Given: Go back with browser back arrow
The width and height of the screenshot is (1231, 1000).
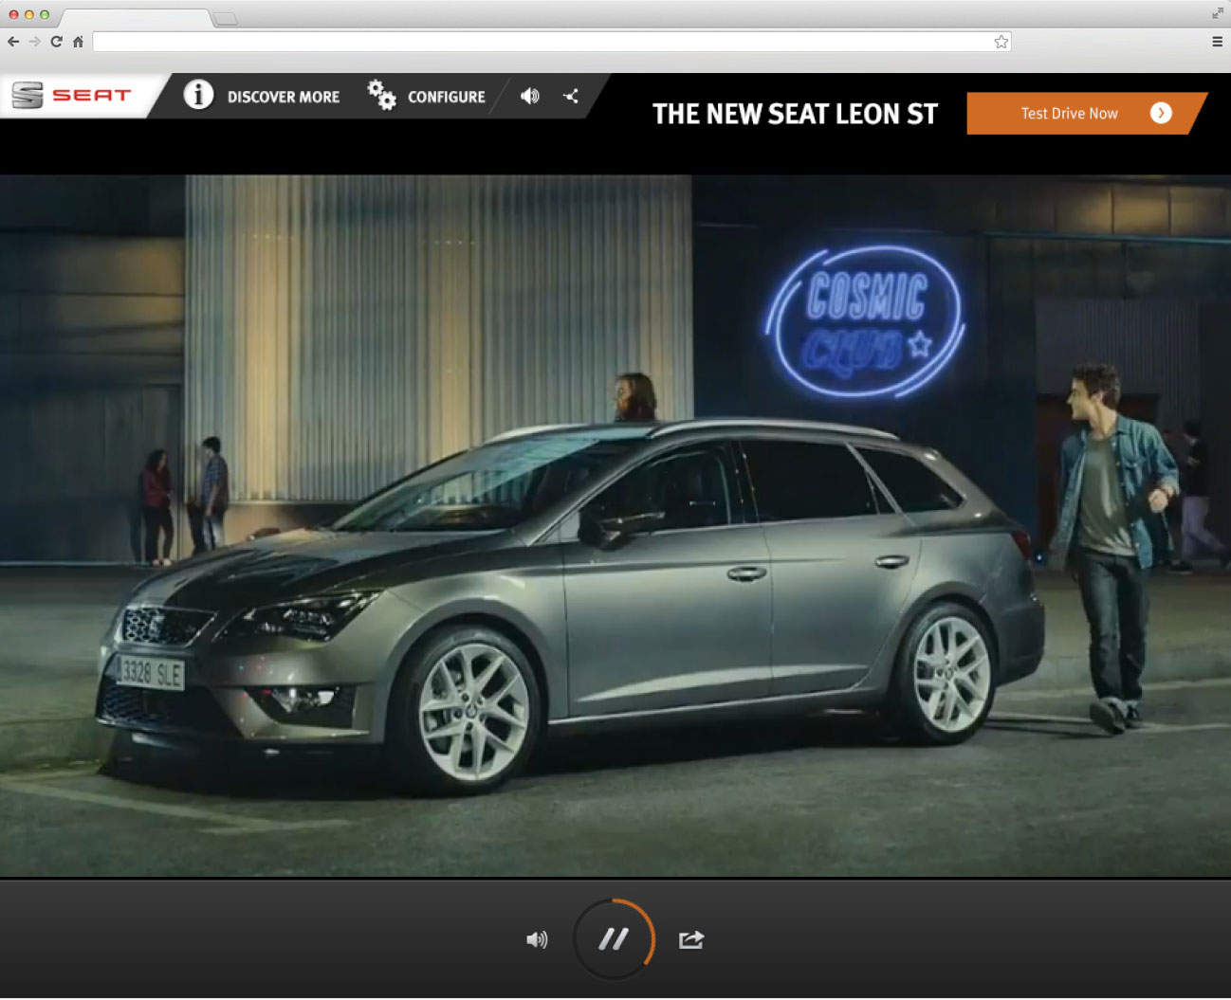Looking at the screenshot, I should pyautogui.click(x=13, y=42).
